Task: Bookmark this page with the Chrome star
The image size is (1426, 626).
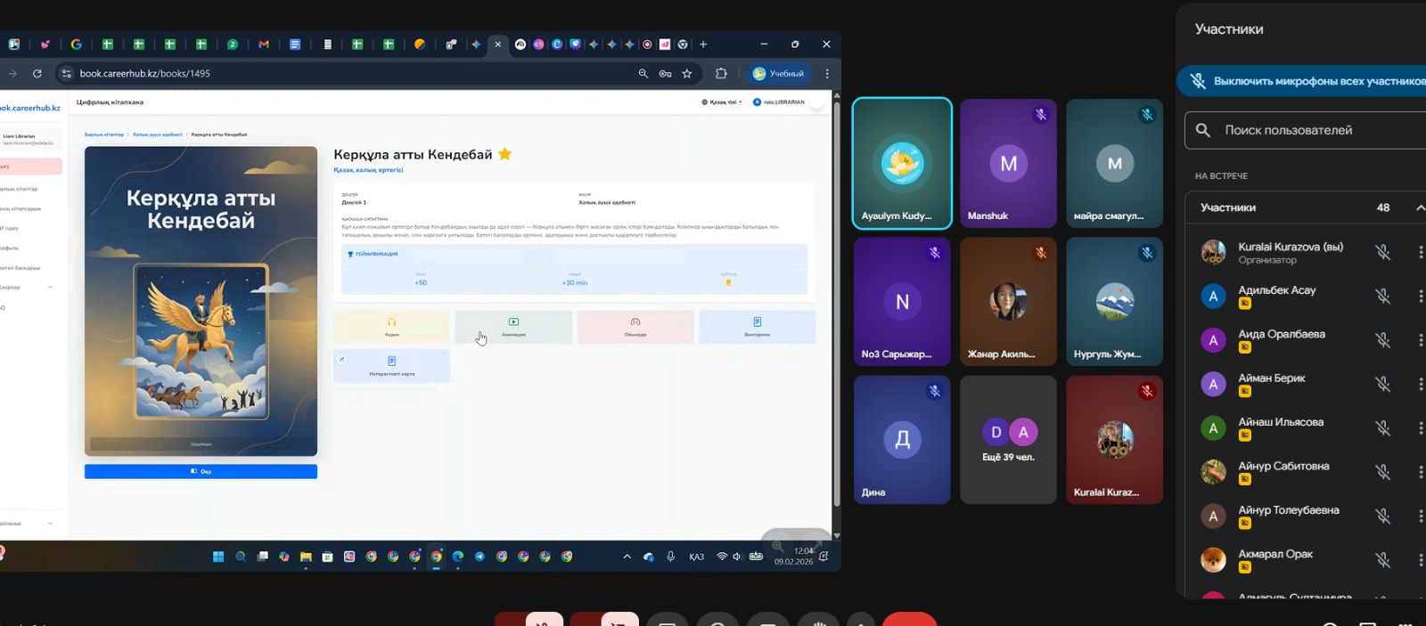Action: point(687,74)
